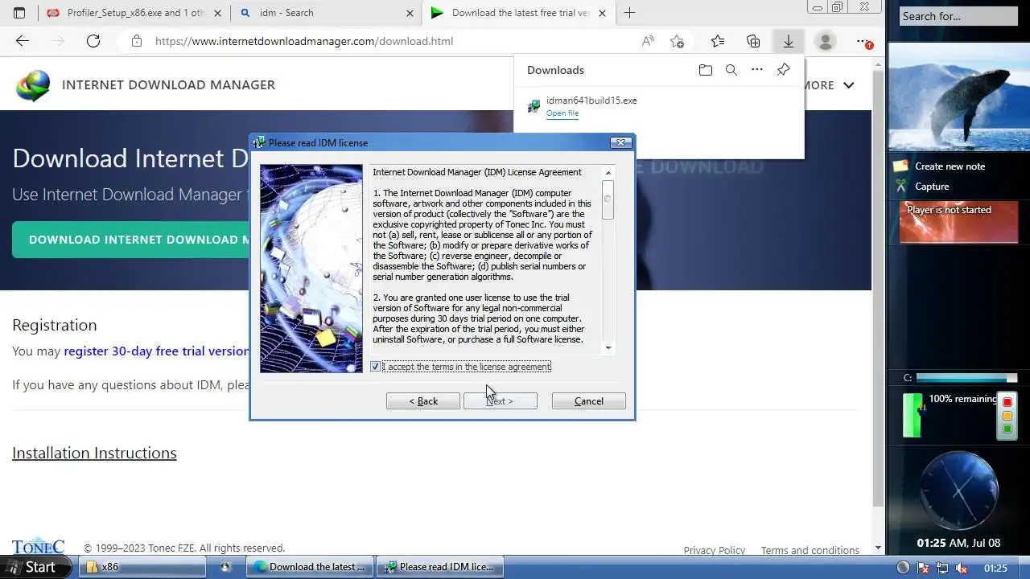1030x579 pixels.
Task: Click the traffic light gadget
Action: [1007, 415]
